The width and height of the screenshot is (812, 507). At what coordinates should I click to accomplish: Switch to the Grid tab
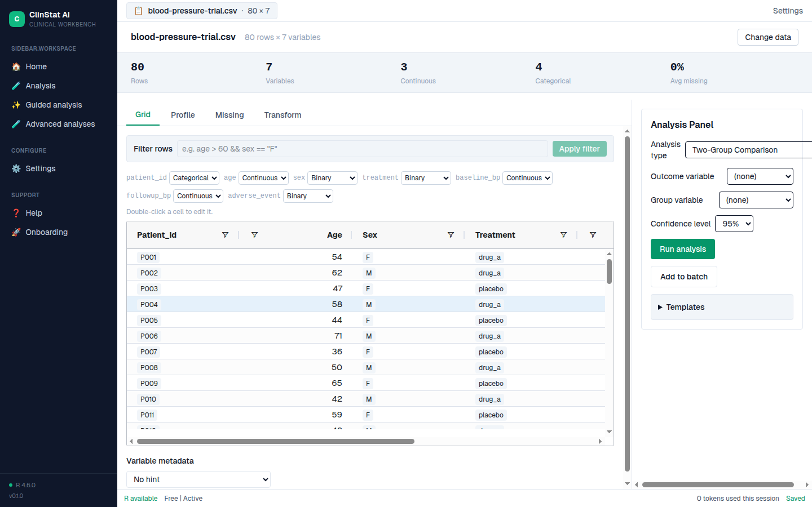click(143, 114)
